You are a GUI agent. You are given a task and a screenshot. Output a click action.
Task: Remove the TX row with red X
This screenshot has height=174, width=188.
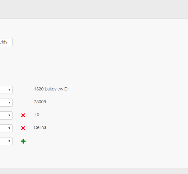23,115
